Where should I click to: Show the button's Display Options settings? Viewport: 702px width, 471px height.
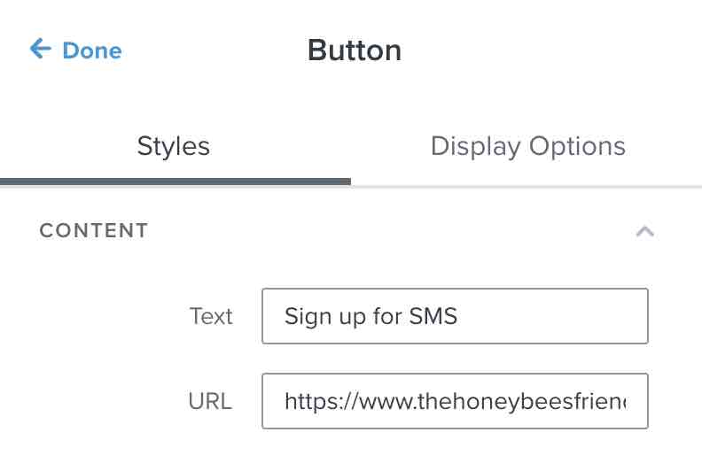(527, 146)
